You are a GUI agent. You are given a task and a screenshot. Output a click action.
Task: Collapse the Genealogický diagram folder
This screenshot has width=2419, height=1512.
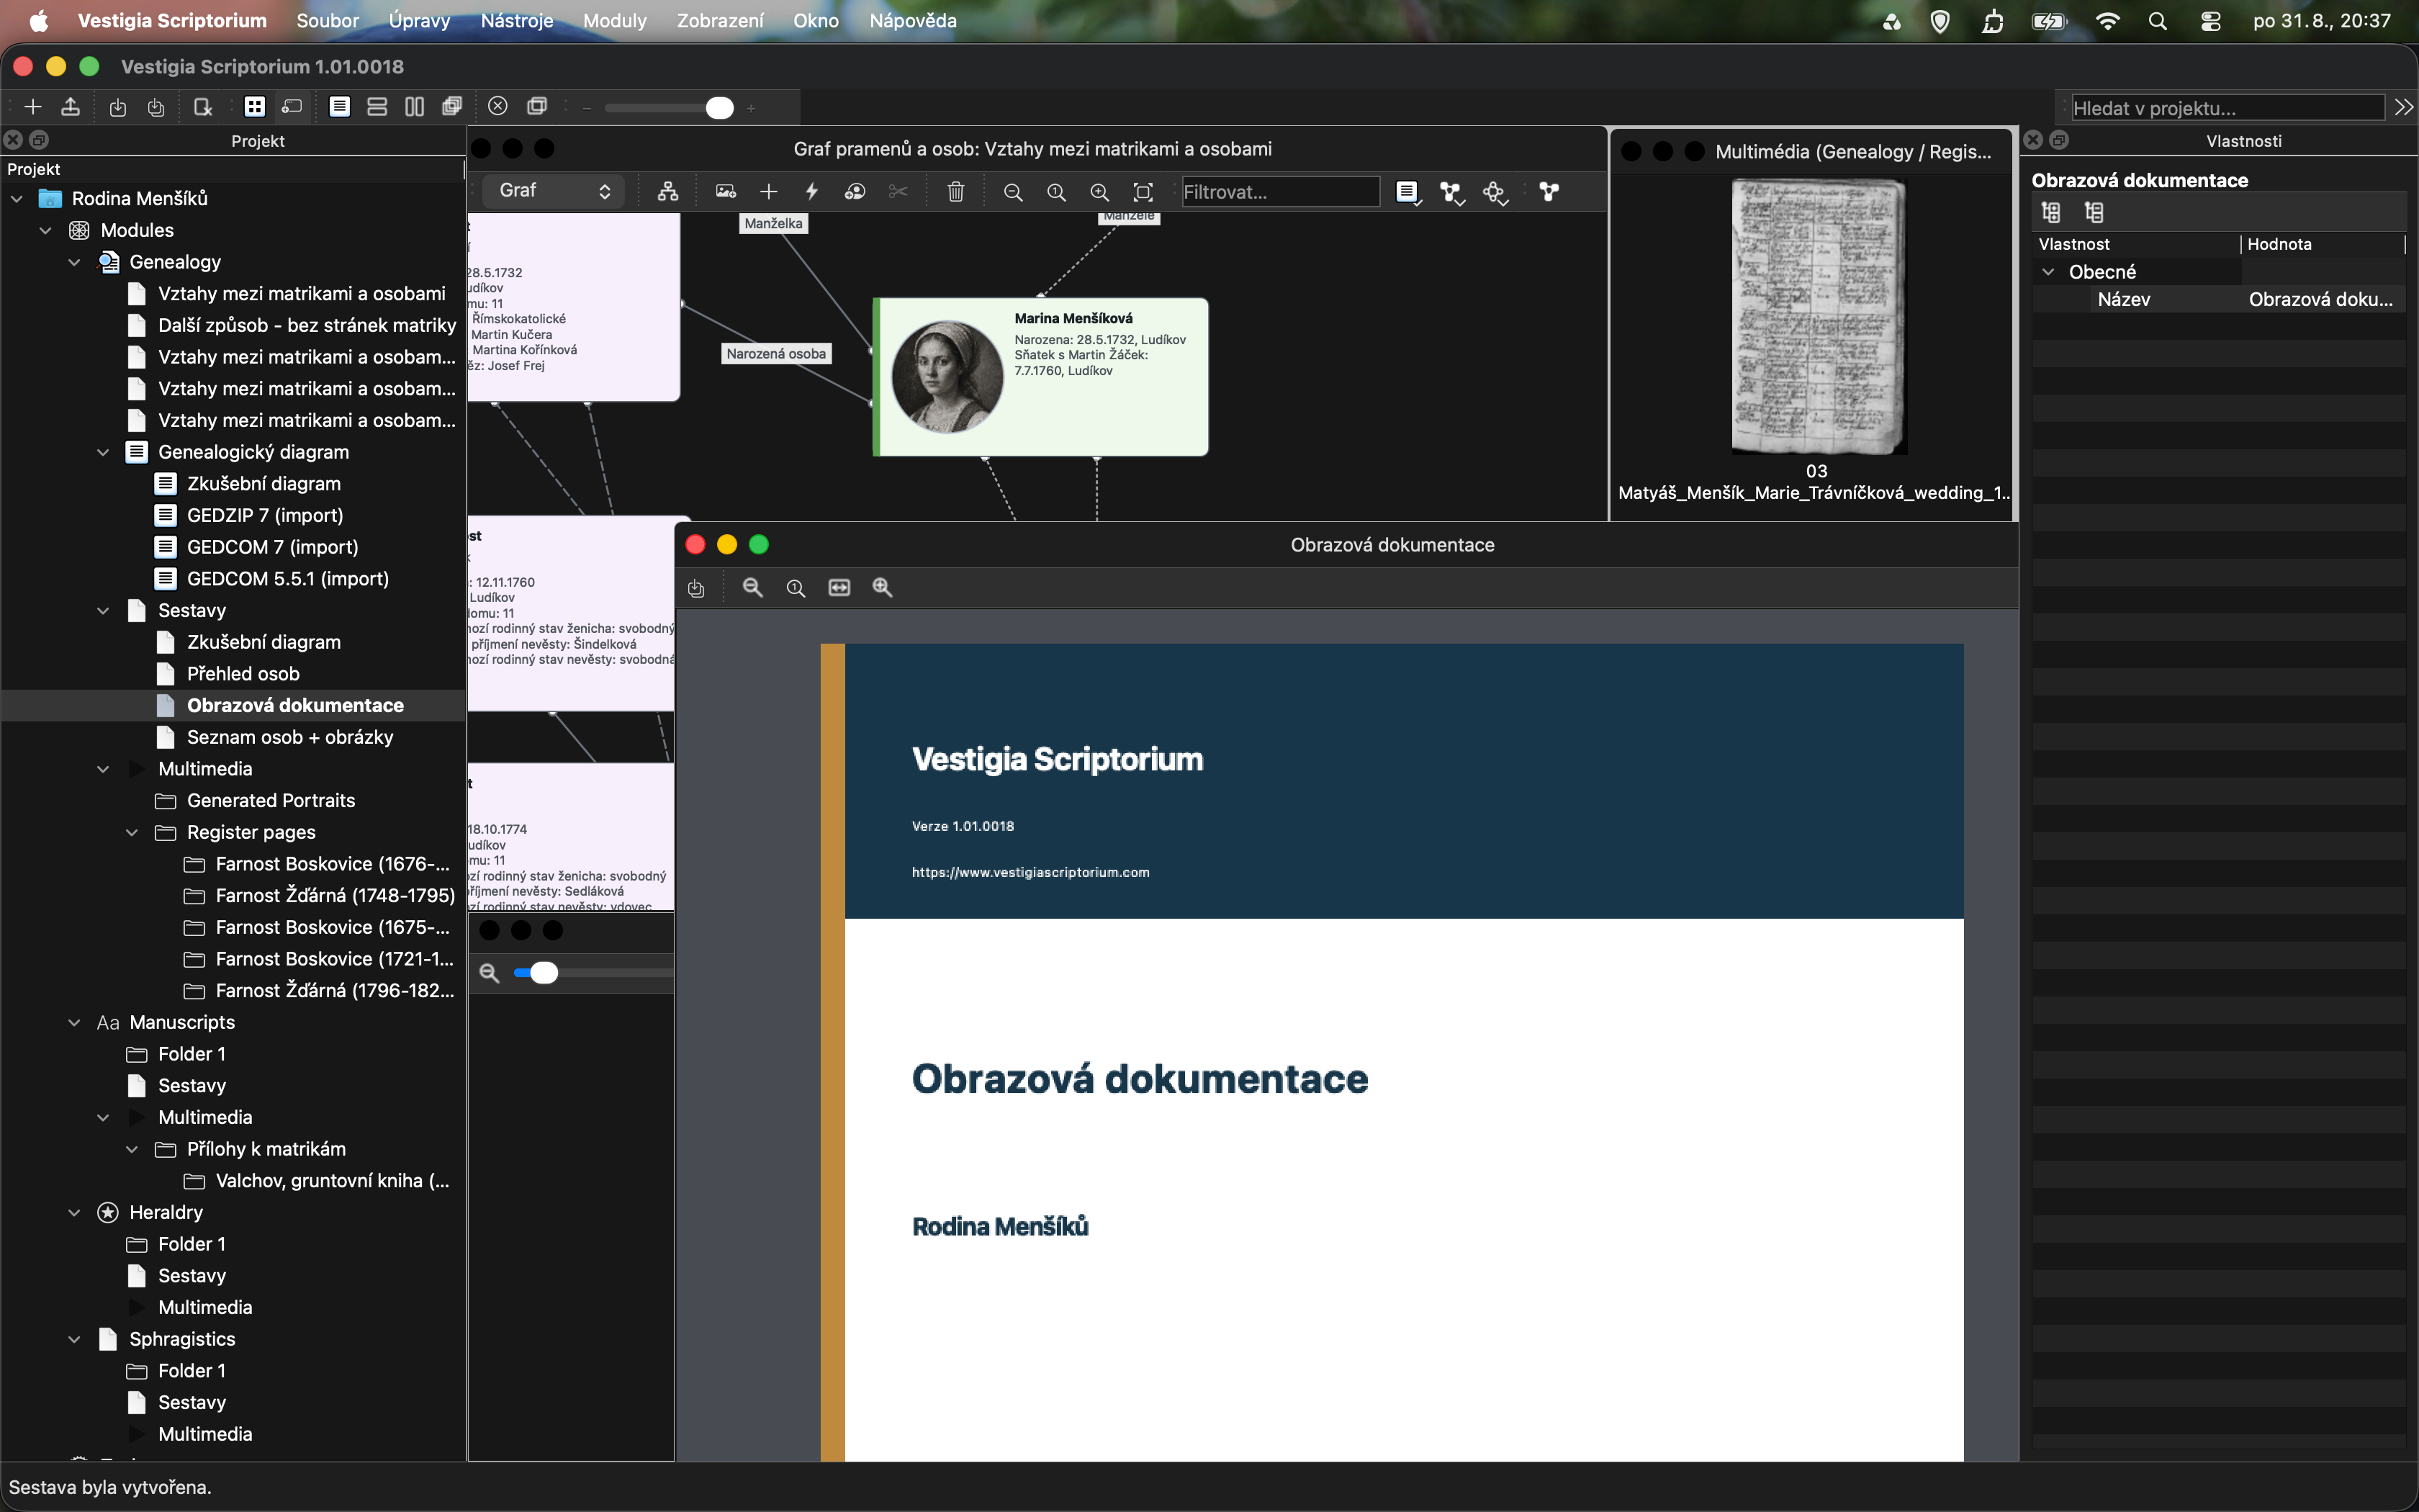pyautogui.click(x=103, y=452)
